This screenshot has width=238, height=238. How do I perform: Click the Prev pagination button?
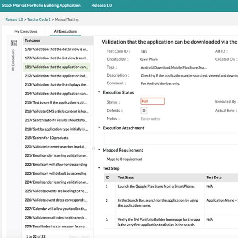73,236
